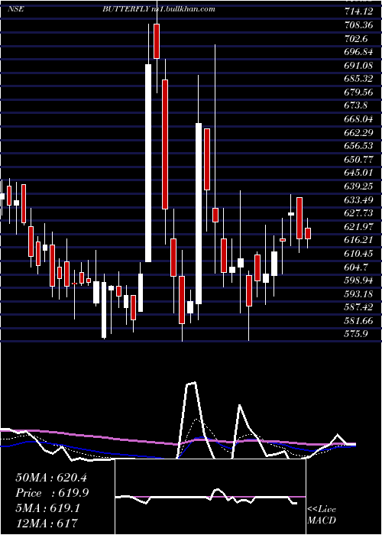Click the <<Live MACD label

click(322, 515)
